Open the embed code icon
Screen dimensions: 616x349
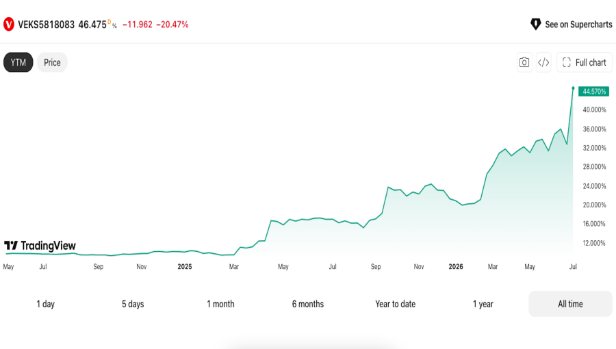543,62
